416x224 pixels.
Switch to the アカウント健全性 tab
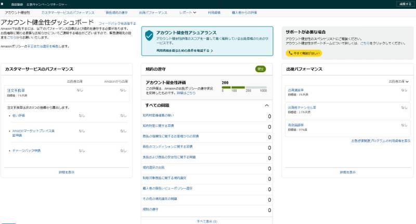[x=17, y=12]
